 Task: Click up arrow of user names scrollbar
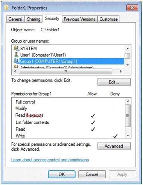(x=128, y=49)
